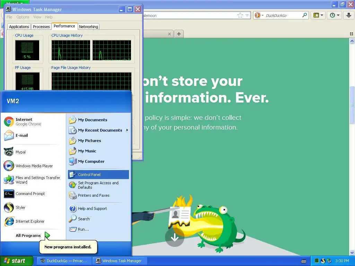Switch to Networking tab in Task Manager
The height and width of the screenshot is (266, 355).
coord(88,27)
